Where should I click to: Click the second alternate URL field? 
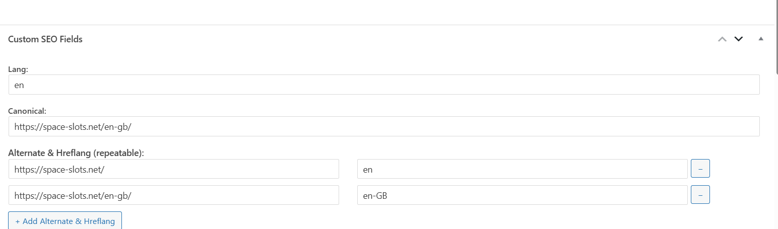click(174, 195)
